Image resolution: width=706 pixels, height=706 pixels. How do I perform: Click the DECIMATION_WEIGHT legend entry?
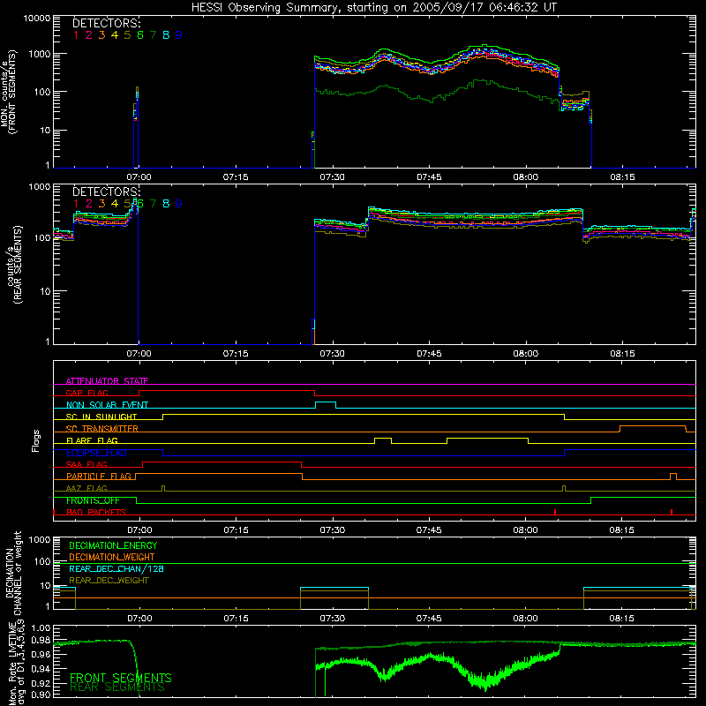112,557
